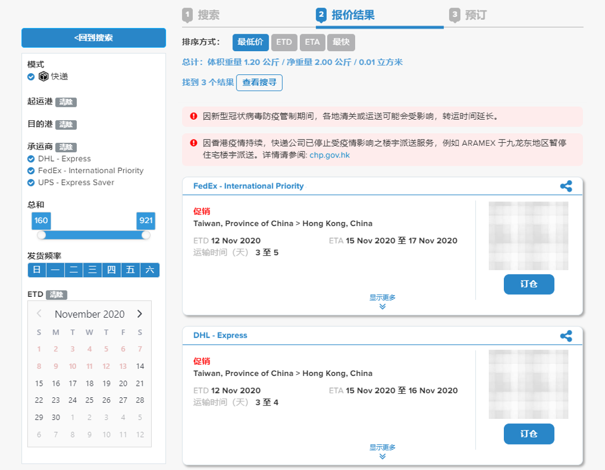Click the 促销 label in DHL card
The image size is (605, 470).
202,361
